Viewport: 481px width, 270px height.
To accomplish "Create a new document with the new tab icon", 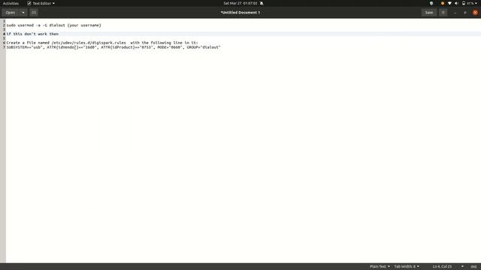I will (x=34, y=13).
